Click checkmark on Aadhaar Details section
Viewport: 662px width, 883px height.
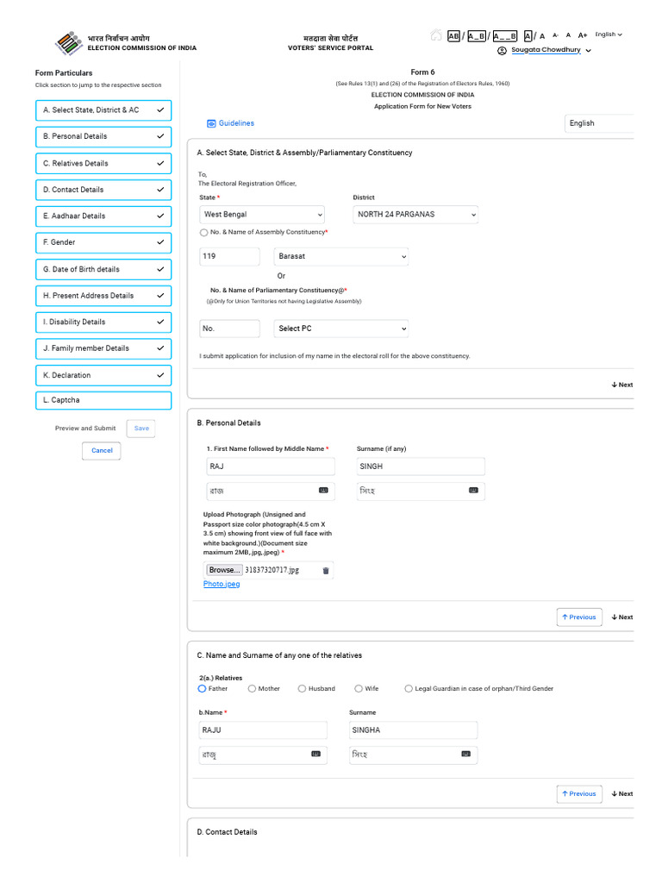[160, 216]
